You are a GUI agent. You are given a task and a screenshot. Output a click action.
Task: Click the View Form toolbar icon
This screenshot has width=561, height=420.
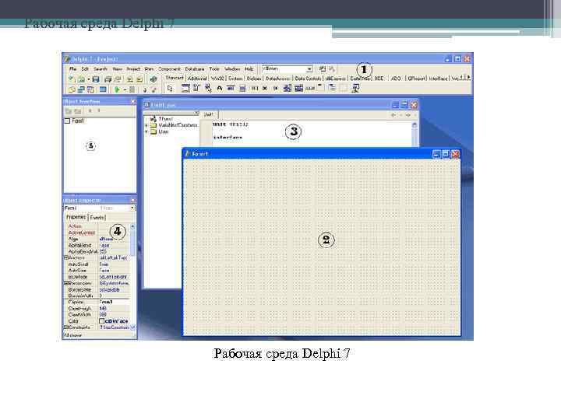tap(81, 89)
